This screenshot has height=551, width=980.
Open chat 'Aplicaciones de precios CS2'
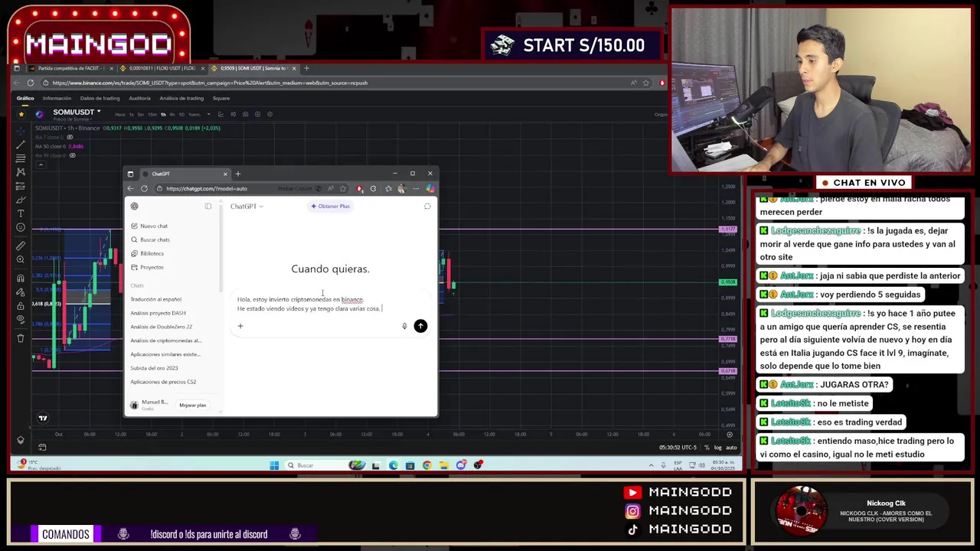pyautogui.click(x=163, y=382)
